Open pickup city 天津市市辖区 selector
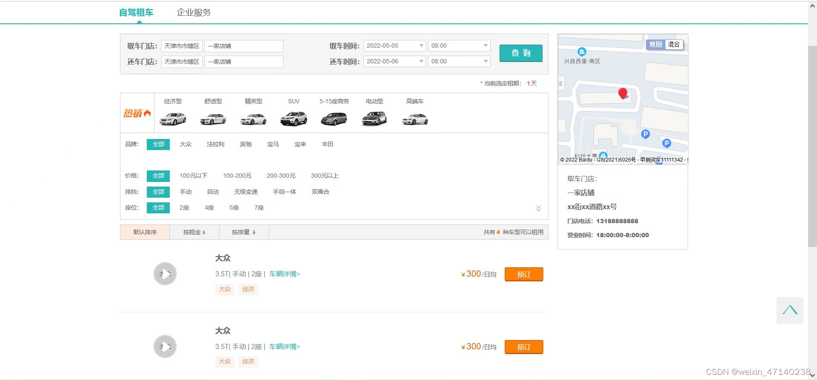817x380 pixels. pyautogui.click(x=182, y=46)
